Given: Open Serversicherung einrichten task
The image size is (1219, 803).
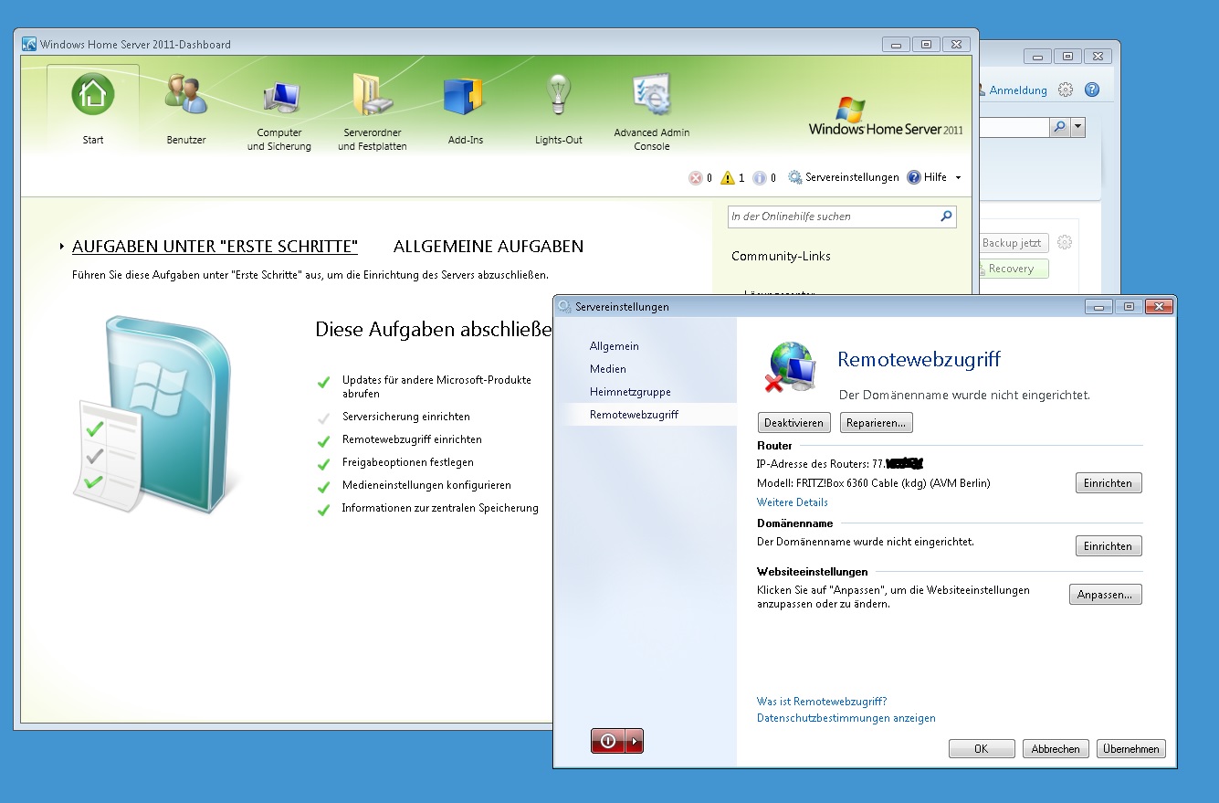Looking at the screenshot, I should pos(406,417).
